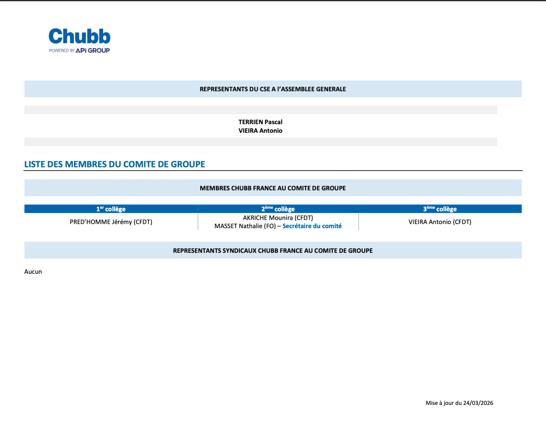The image size is (546, 423).
Task: Click the "Représentants syndicaux Chubb France" banner
Action: click(x=273, y=251)
